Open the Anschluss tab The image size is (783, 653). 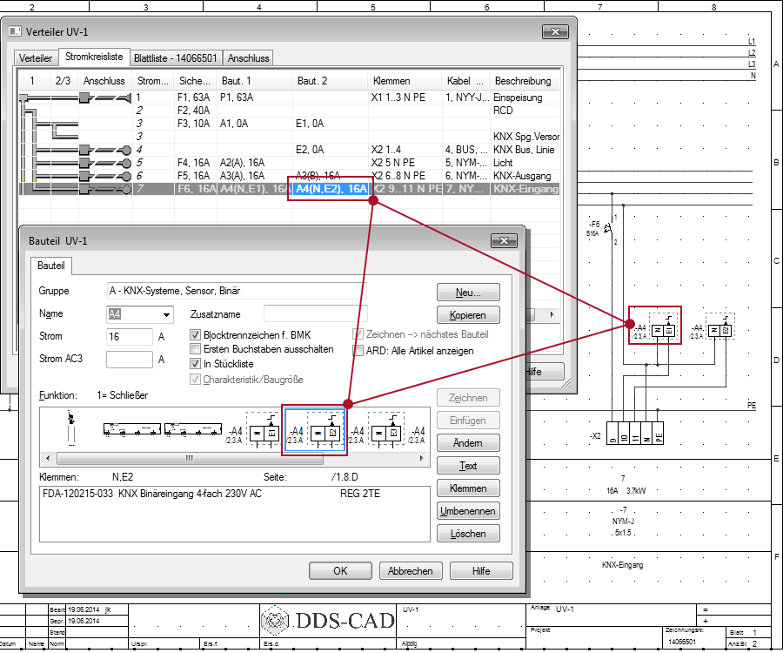249,58
